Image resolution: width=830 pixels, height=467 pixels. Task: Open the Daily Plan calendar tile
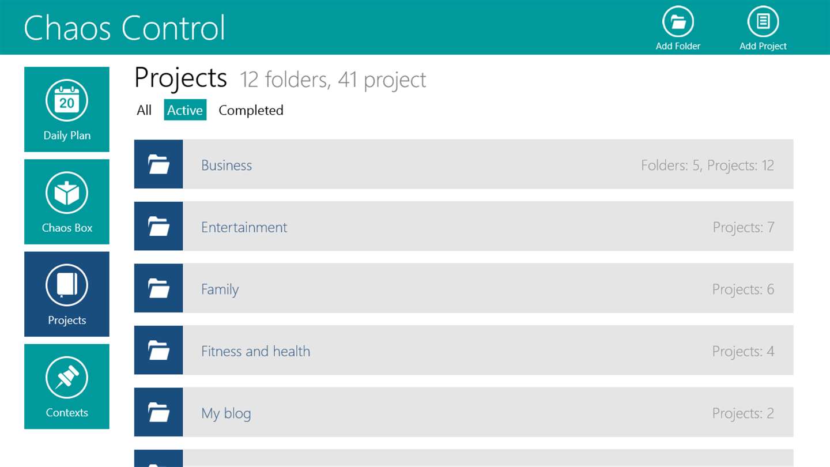coord(67,110)
